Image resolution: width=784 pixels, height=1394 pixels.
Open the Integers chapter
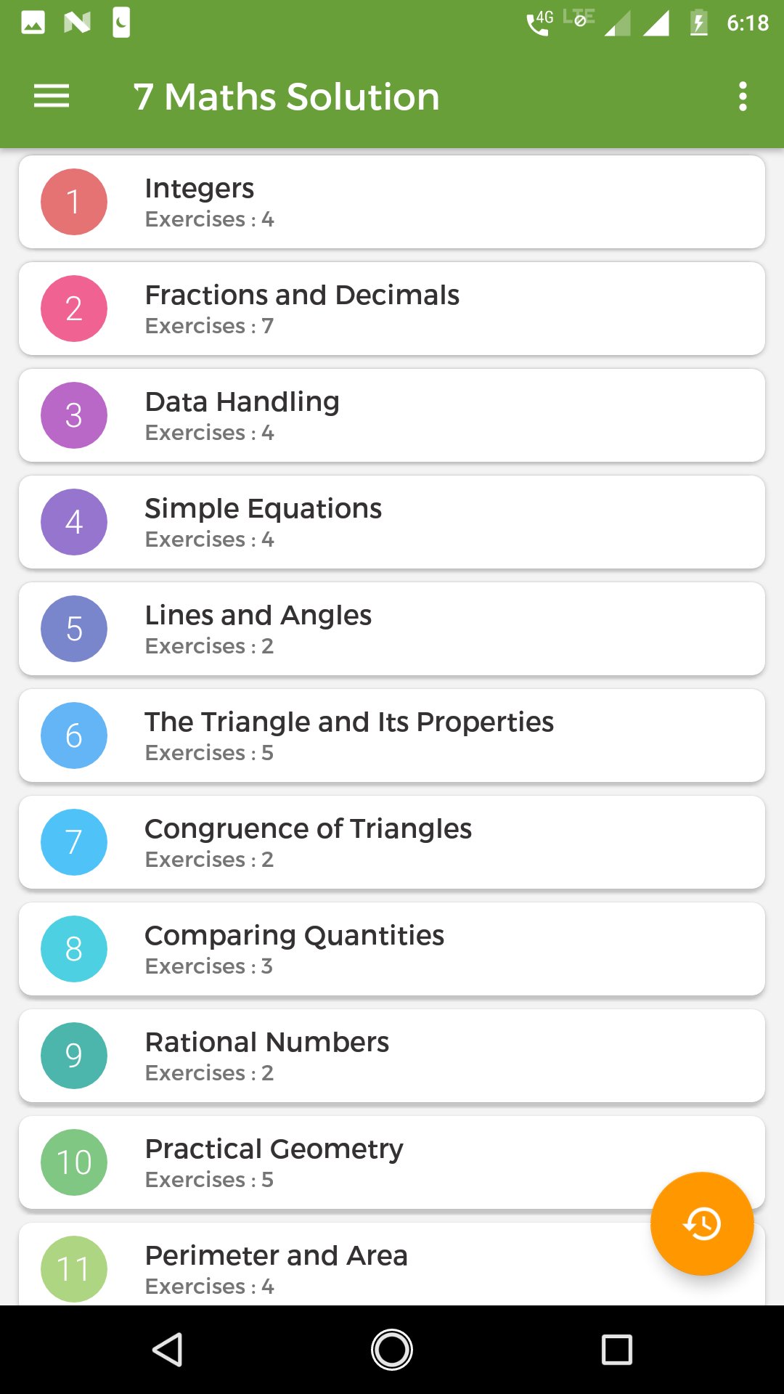392,202
